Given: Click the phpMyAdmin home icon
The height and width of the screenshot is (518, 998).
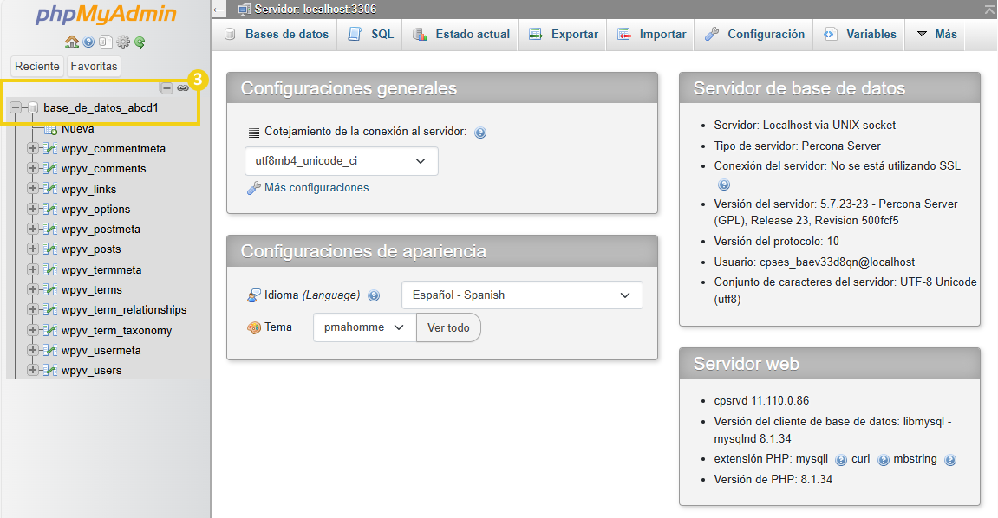Looking at the screenshot, I should (x=71, y=42).
